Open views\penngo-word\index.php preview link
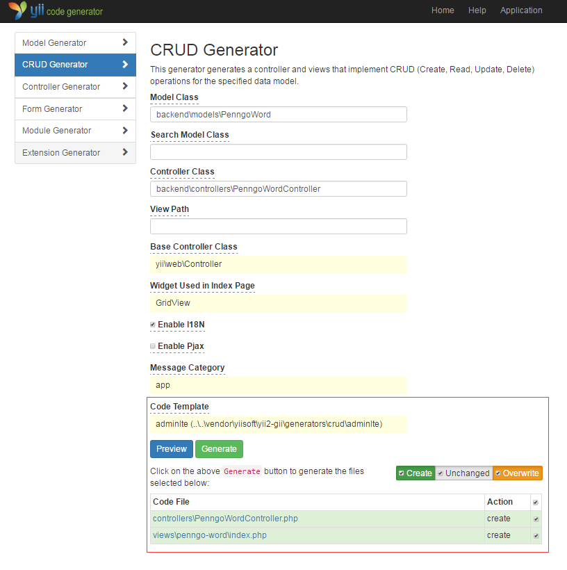567x570 pixels. pos(210,535)
